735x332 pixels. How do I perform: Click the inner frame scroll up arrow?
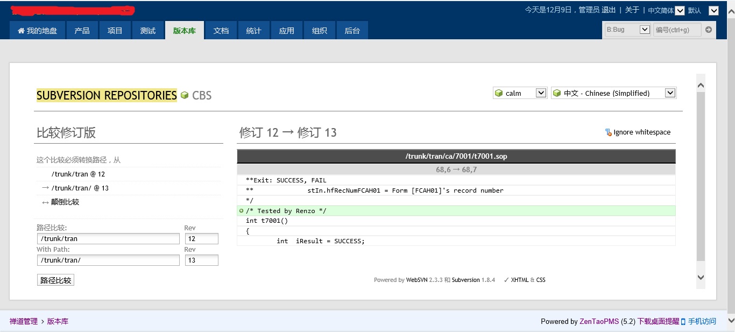pos(700,85)
